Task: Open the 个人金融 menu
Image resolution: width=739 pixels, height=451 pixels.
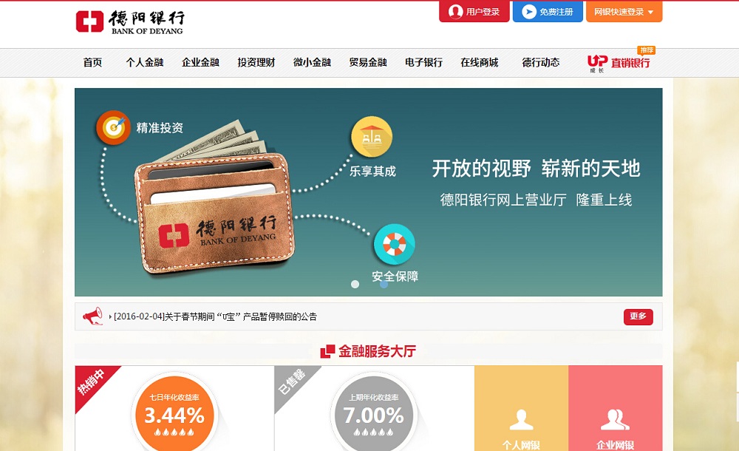Action: pos(145,62)
